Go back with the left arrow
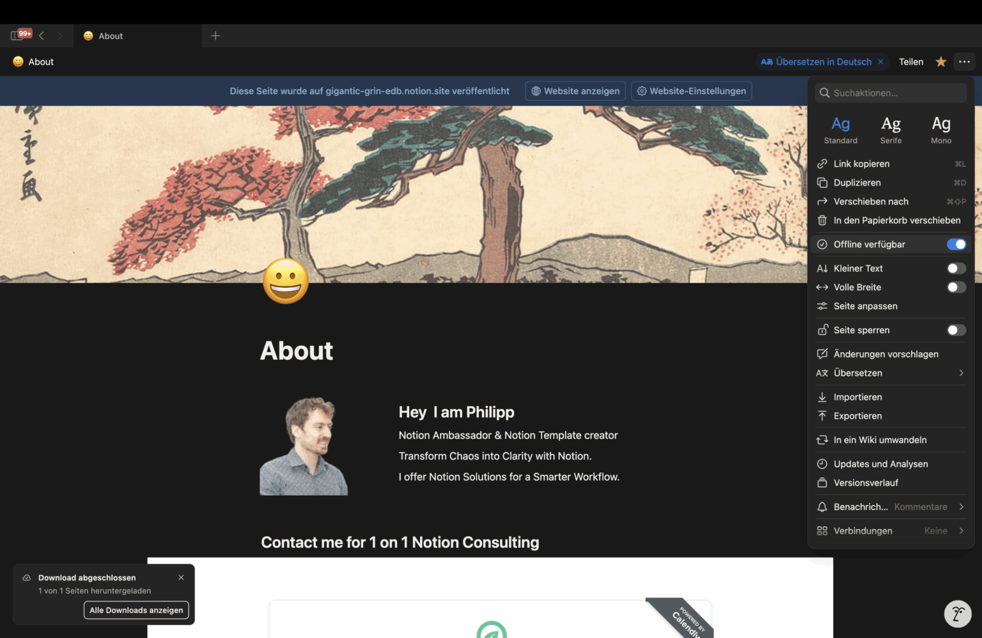The image size is (982, 638). click(x=42, y=36)
